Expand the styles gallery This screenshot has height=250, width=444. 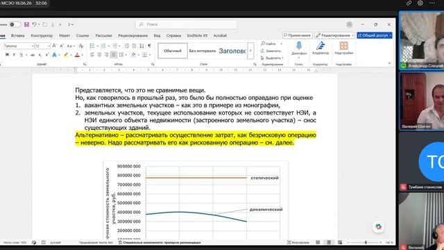pos(250,51)
